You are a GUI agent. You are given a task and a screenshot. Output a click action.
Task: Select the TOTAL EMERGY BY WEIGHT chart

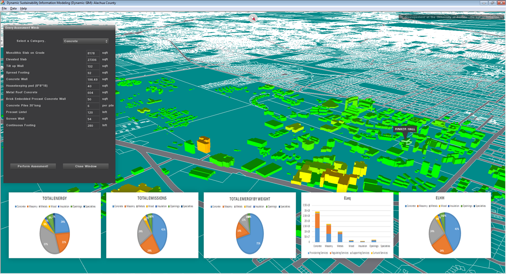[250, 225]
